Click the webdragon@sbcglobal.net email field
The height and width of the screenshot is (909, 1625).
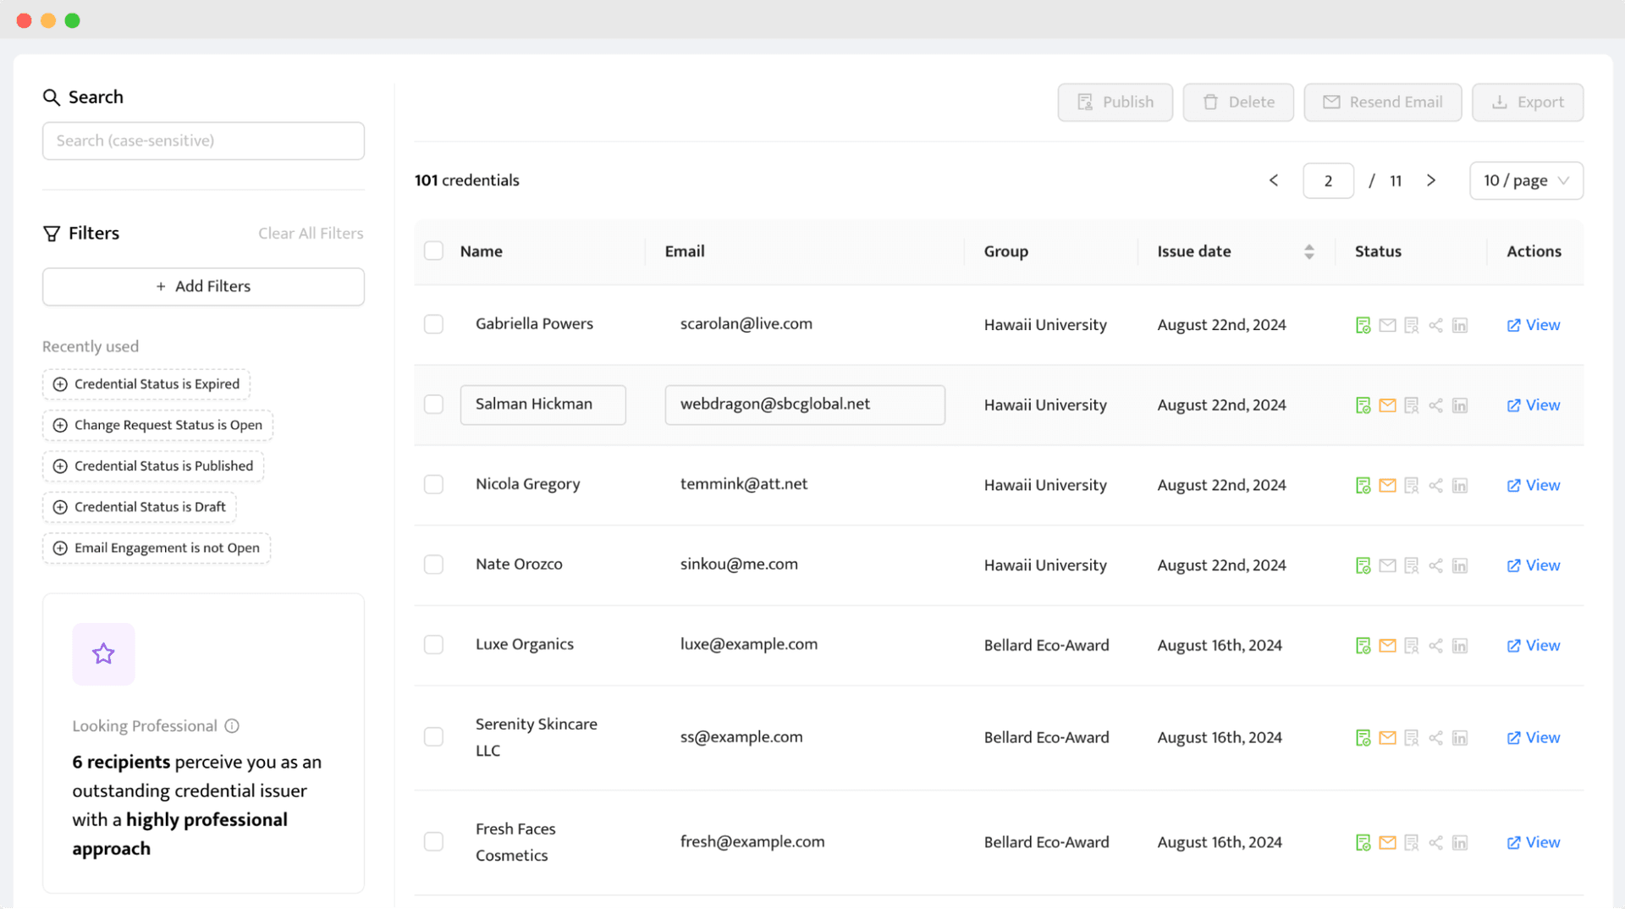point(805,405)
